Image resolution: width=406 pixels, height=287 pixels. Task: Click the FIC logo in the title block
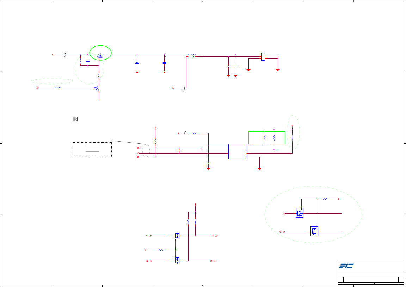click(x=346, y=266)
